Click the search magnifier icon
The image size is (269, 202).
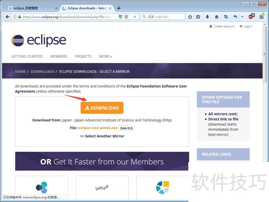[x=144, y=17]
